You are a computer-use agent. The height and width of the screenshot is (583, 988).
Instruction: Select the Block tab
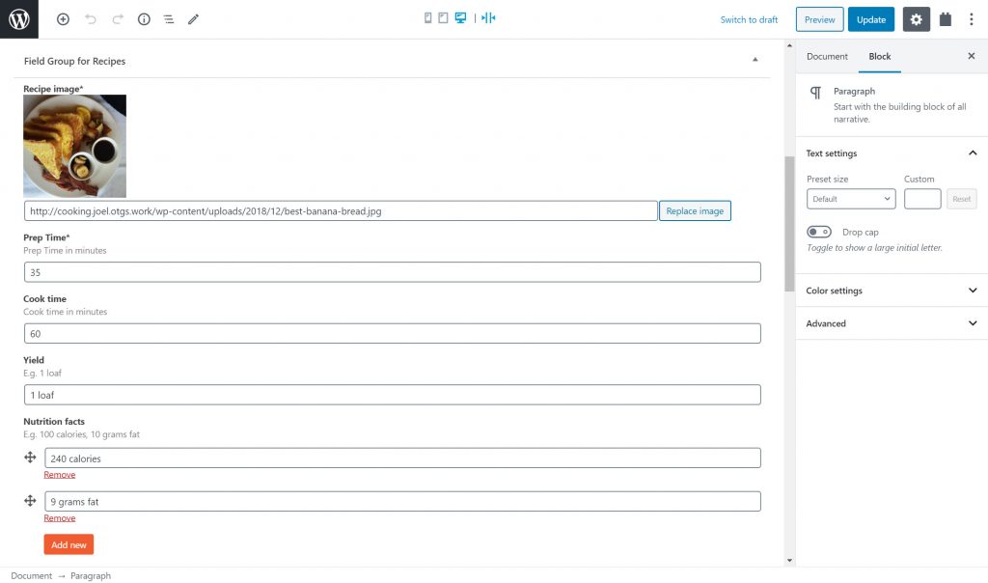[x=879, y=56]
